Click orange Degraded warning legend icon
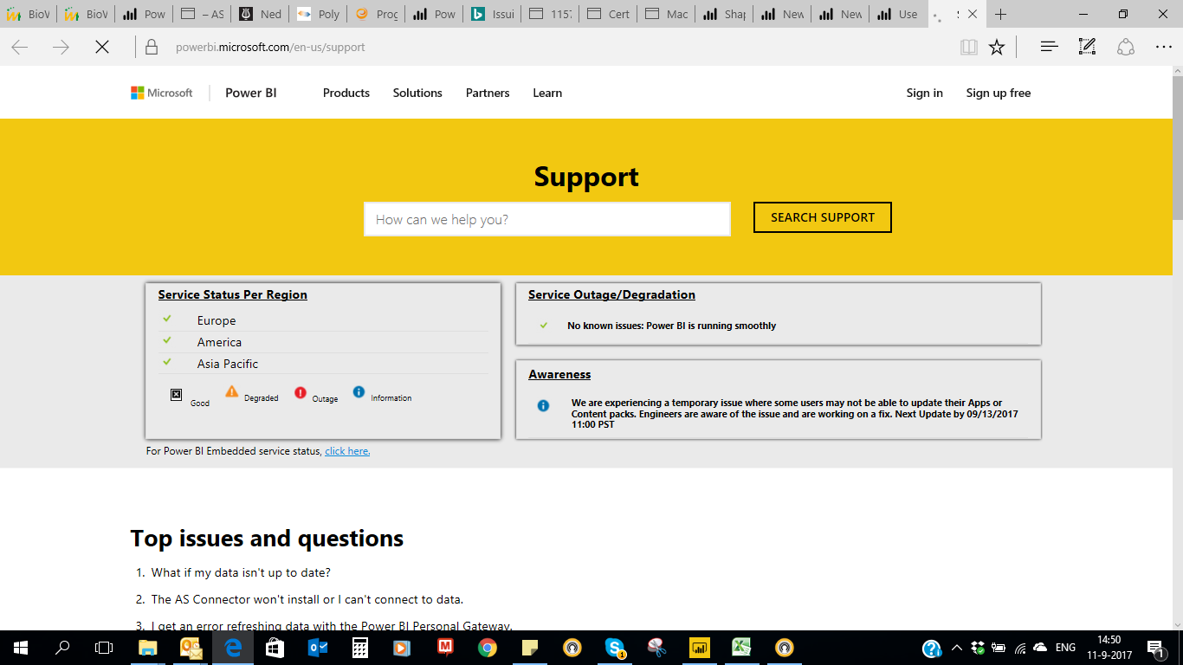The width and height of the screenshot is (1183, 665). point(231,391)
